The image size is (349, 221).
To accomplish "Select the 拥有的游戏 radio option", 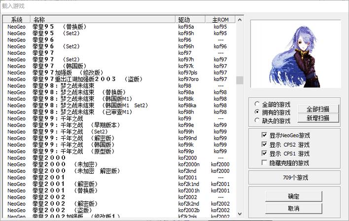I will tap(257, 112).
